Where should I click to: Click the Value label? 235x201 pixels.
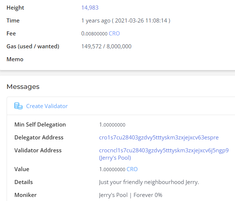coord(22,169)
